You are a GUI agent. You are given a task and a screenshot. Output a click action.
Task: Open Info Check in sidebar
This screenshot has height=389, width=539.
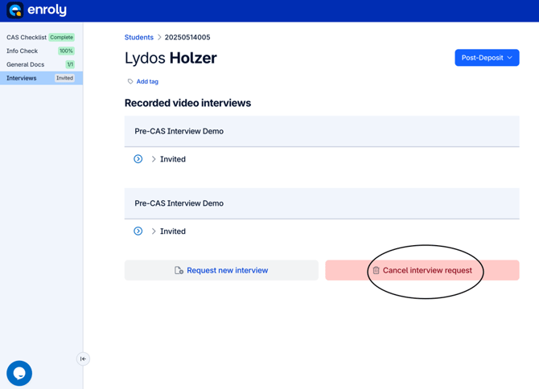click(40, 51)
